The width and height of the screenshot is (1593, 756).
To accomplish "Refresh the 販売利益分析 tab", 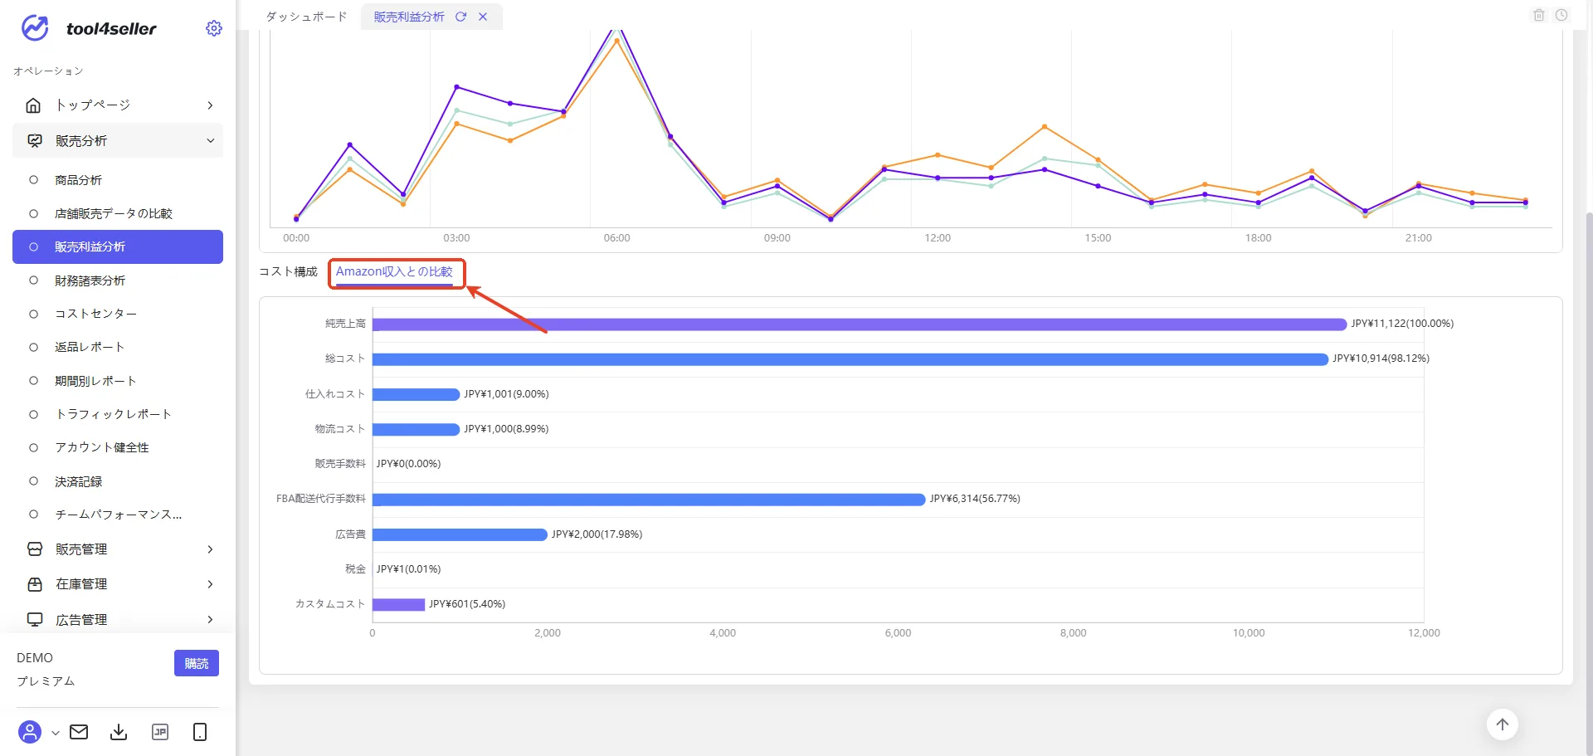I will tap(461, 17).
